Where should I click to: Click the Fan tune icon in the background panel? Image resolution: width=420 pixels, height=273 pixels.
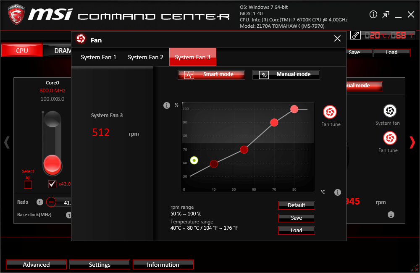[x=390, y=138]
